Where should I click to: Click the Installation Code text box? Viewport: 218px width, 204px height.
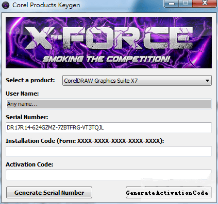tap(109, 151)
